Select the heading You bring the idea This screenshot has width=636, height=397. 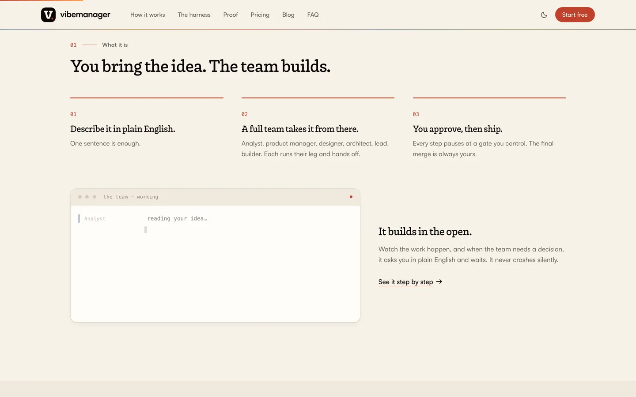[200, 66]
